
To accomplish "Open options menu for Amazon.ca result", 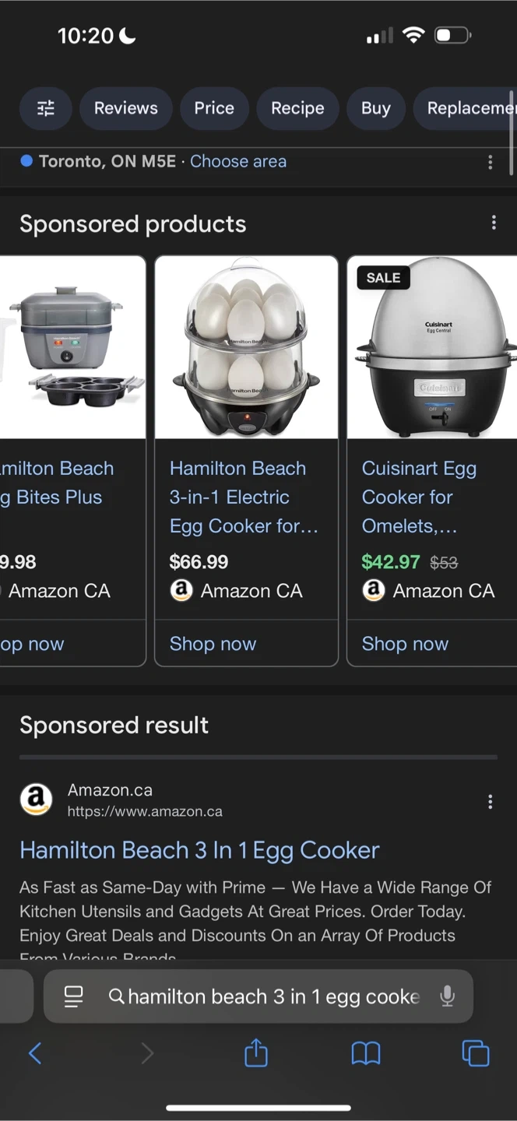I will tap(490, 802).
